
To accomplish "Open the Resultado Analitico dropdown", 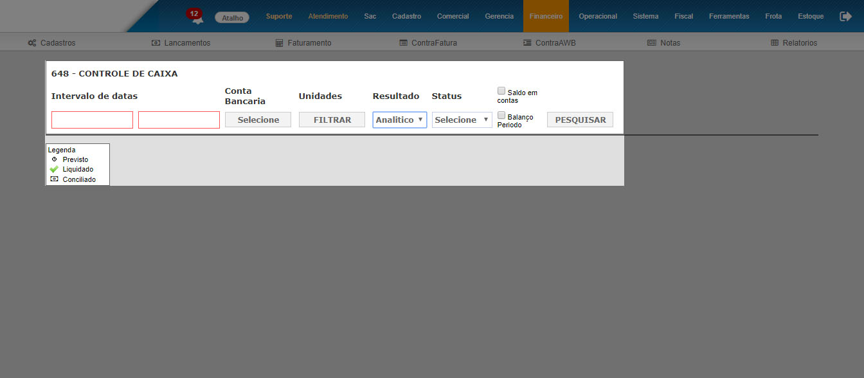I will pos(399,120).
